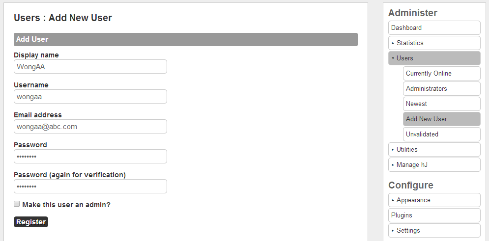Open the Unvalidated users page

click(x=441, y=134)
